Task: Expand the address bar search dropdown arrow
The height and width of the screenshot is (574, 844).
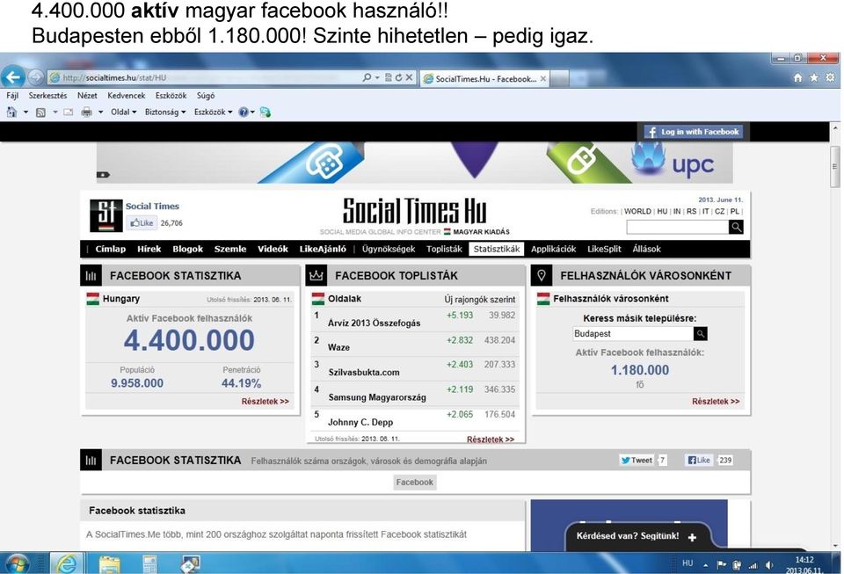Action: click(x=377, y=77)
